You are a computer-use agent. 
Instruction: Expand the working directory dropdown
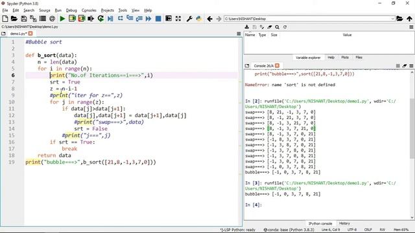[392, 19]
